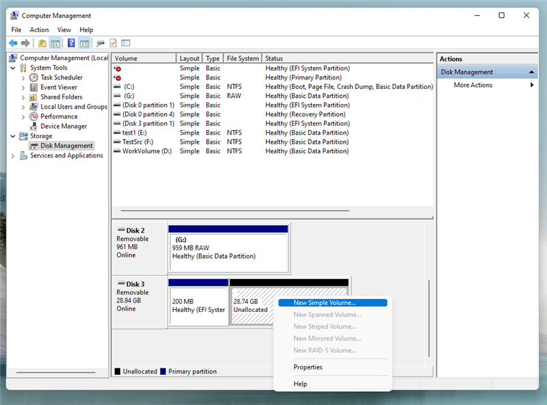547x405 pixels.
Task: Select the Performance icon
Action: [x=34, y=116]
